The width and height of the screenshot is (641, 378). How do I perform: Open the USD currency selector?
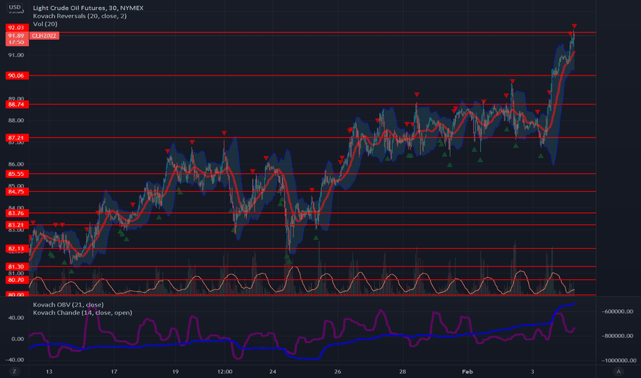tap(14, 7)
